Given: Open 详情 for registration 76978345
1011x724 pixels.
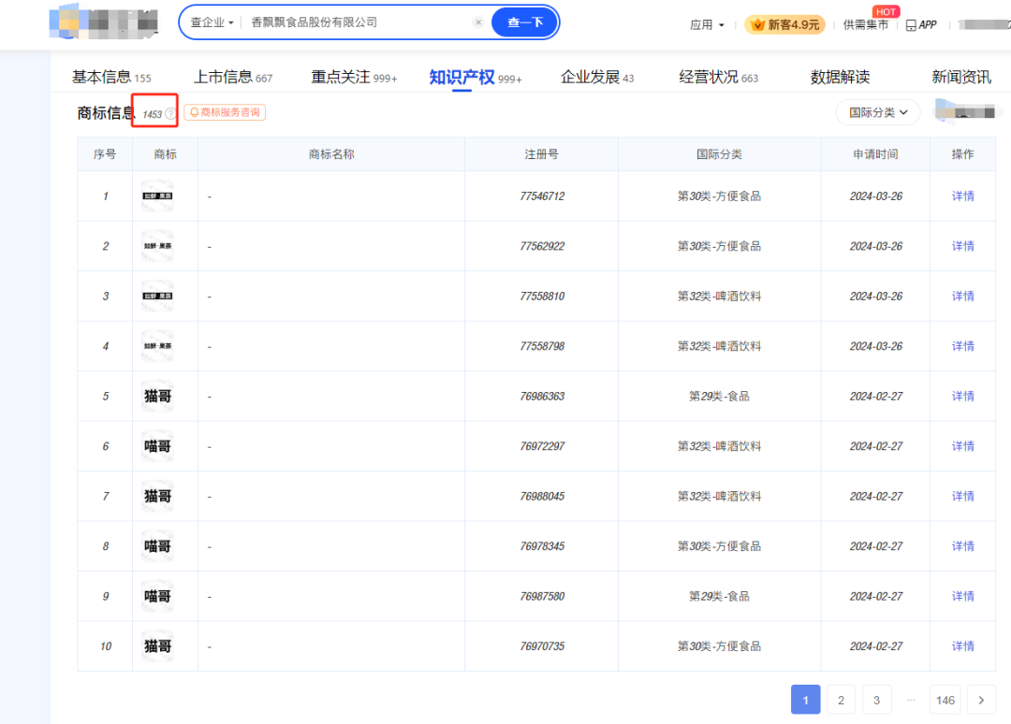Looking at the screenshot, I should [962, 546].
